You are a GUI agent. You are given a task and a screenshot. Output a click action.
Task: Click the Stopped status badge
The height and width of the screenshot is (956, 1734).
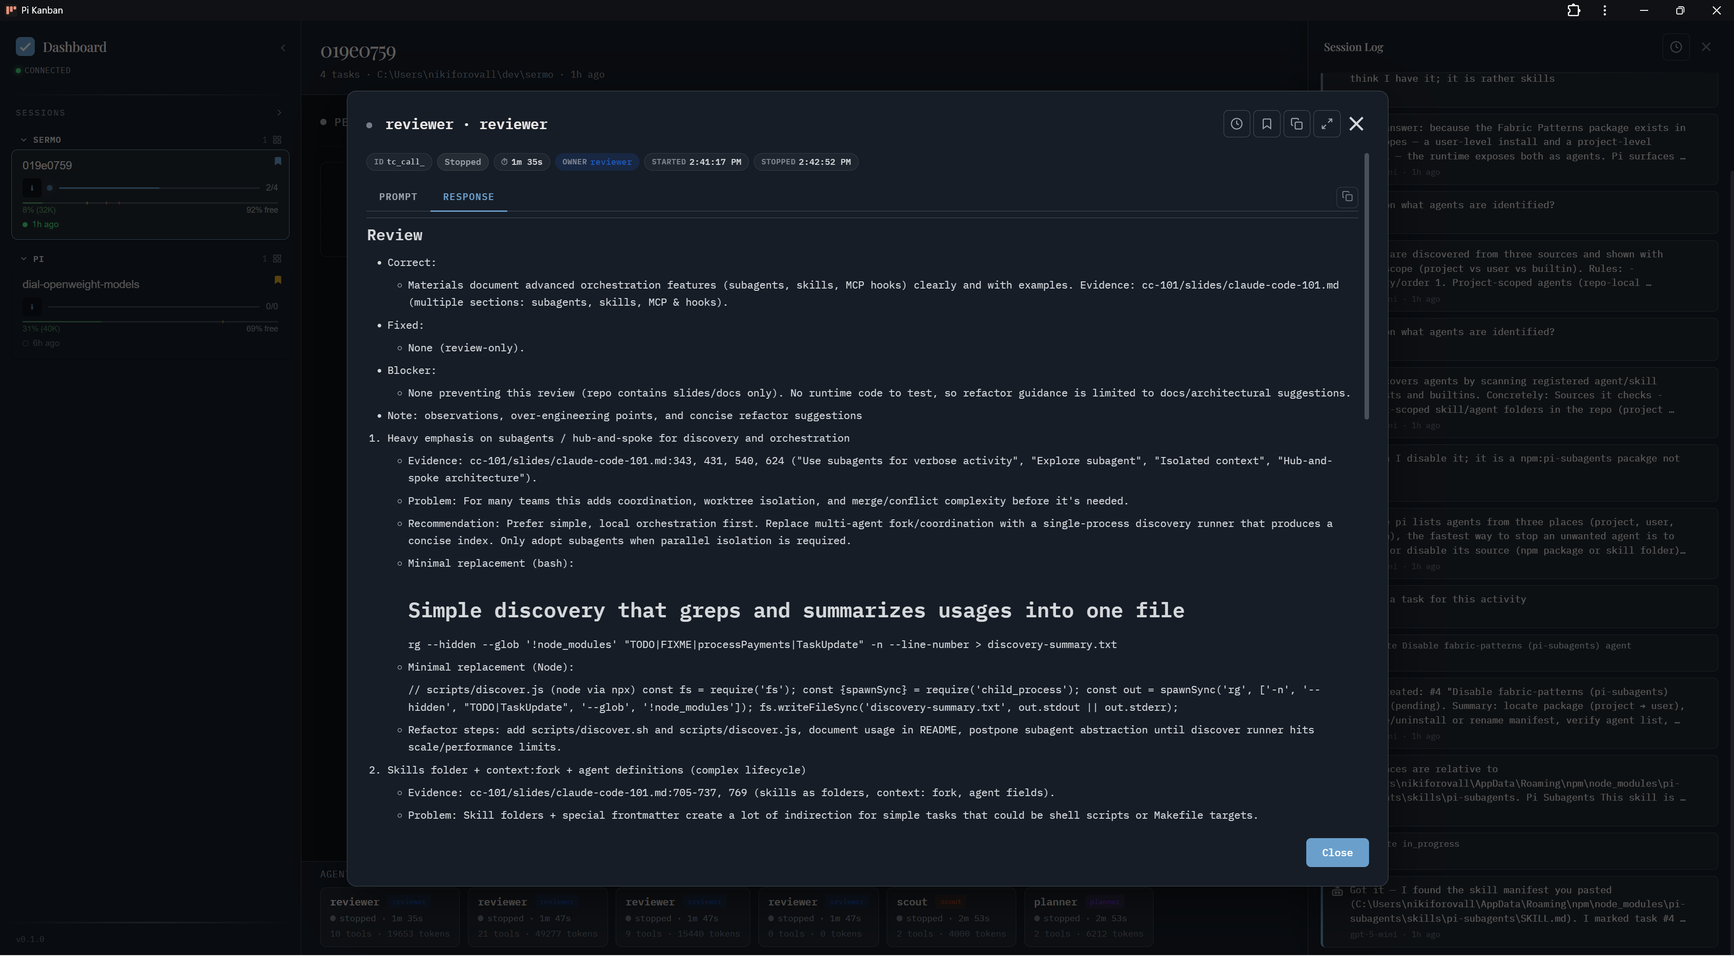pyautogui.click(x=463, y=162)
